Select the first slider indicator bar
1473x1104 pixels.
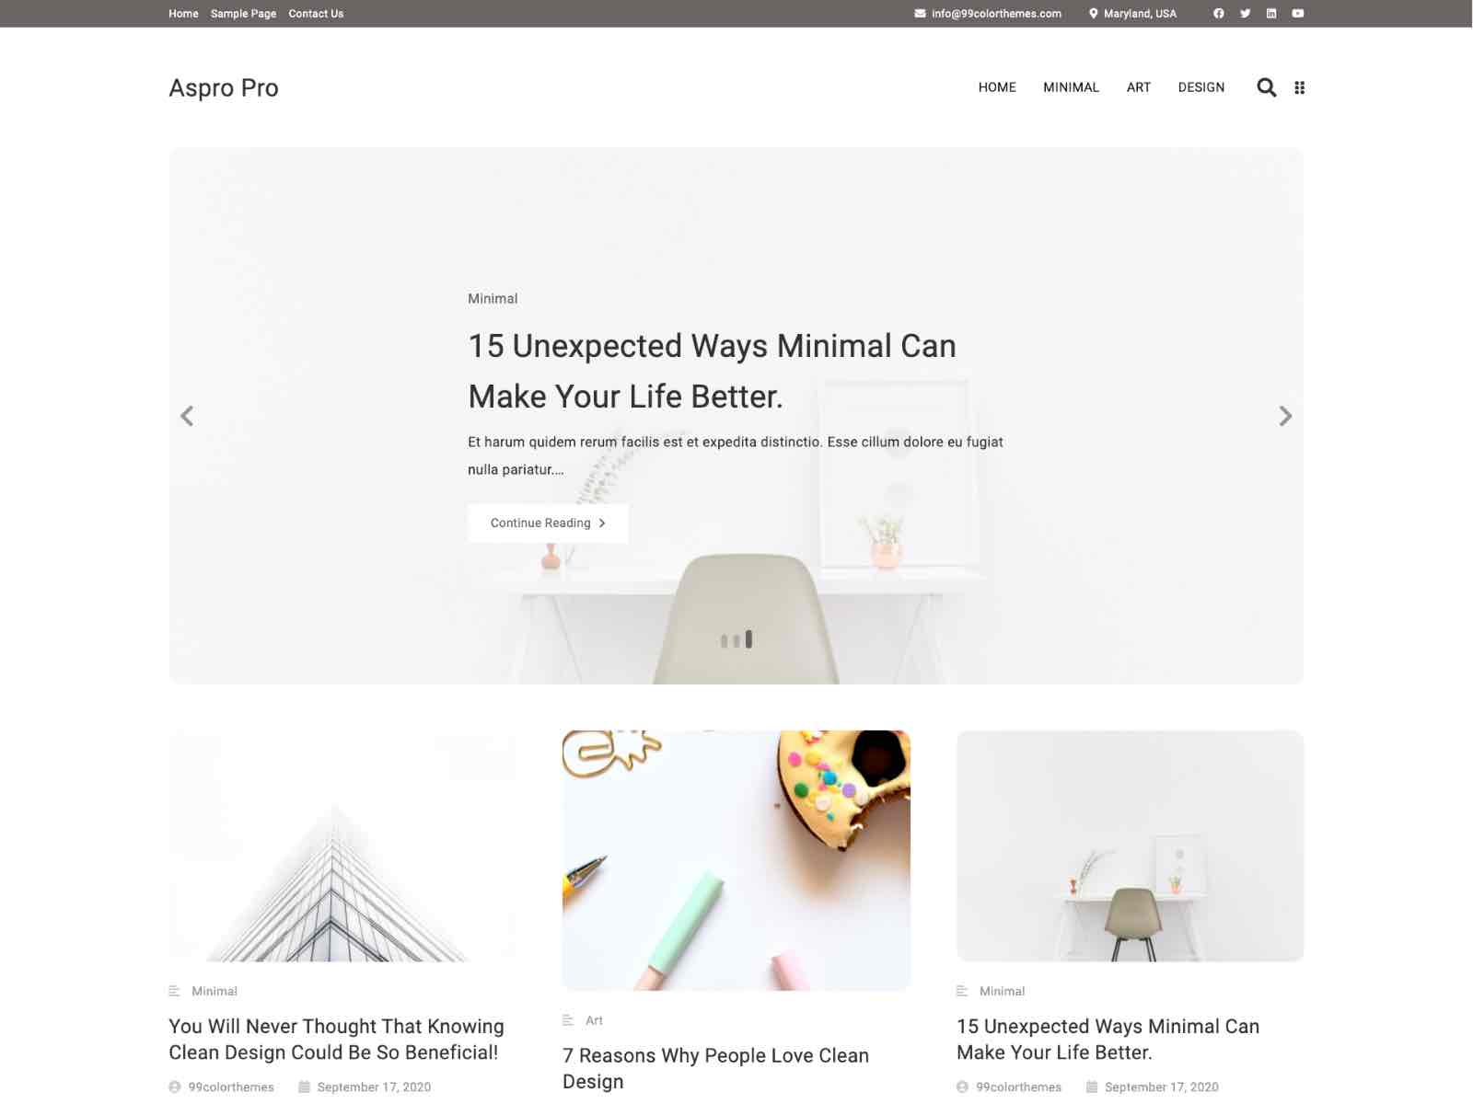pyautogui.click(x=725, y=641)
